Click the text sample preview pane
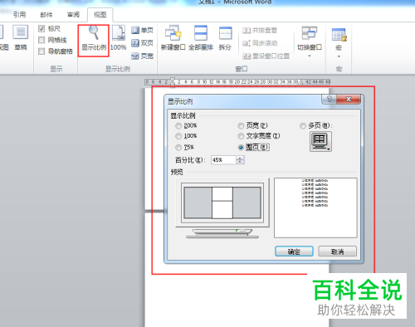Viewport: 415px width, 327px height. click(315, 207)
